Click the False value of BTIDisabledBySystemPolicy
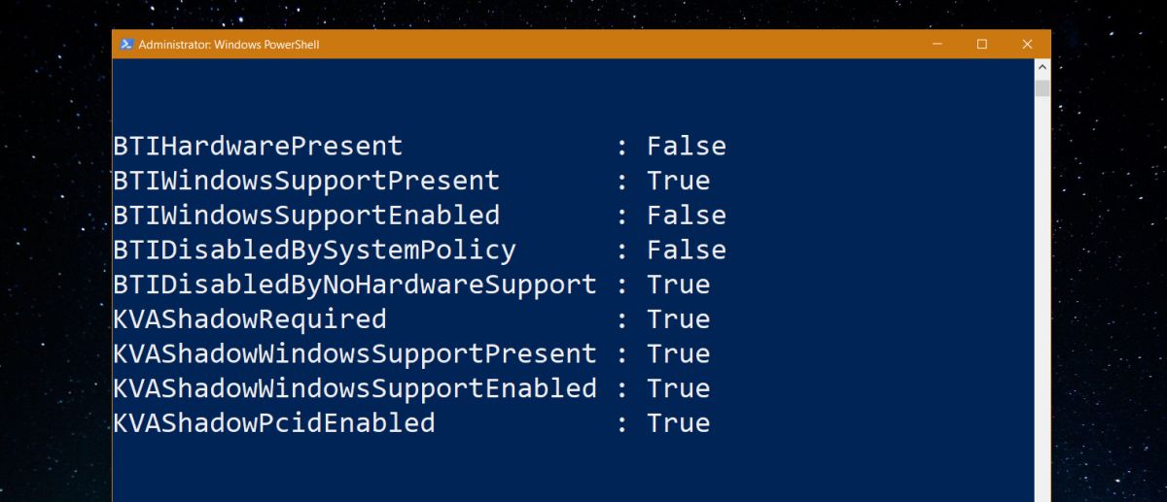The height and width of the screenshot is (502, 1167). 687,251
